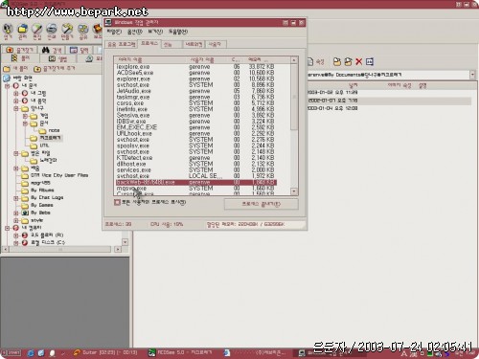Click the pencil edit icon in ACDSee toolbar
Screen dimensions: 479x359
click(37, 29)
